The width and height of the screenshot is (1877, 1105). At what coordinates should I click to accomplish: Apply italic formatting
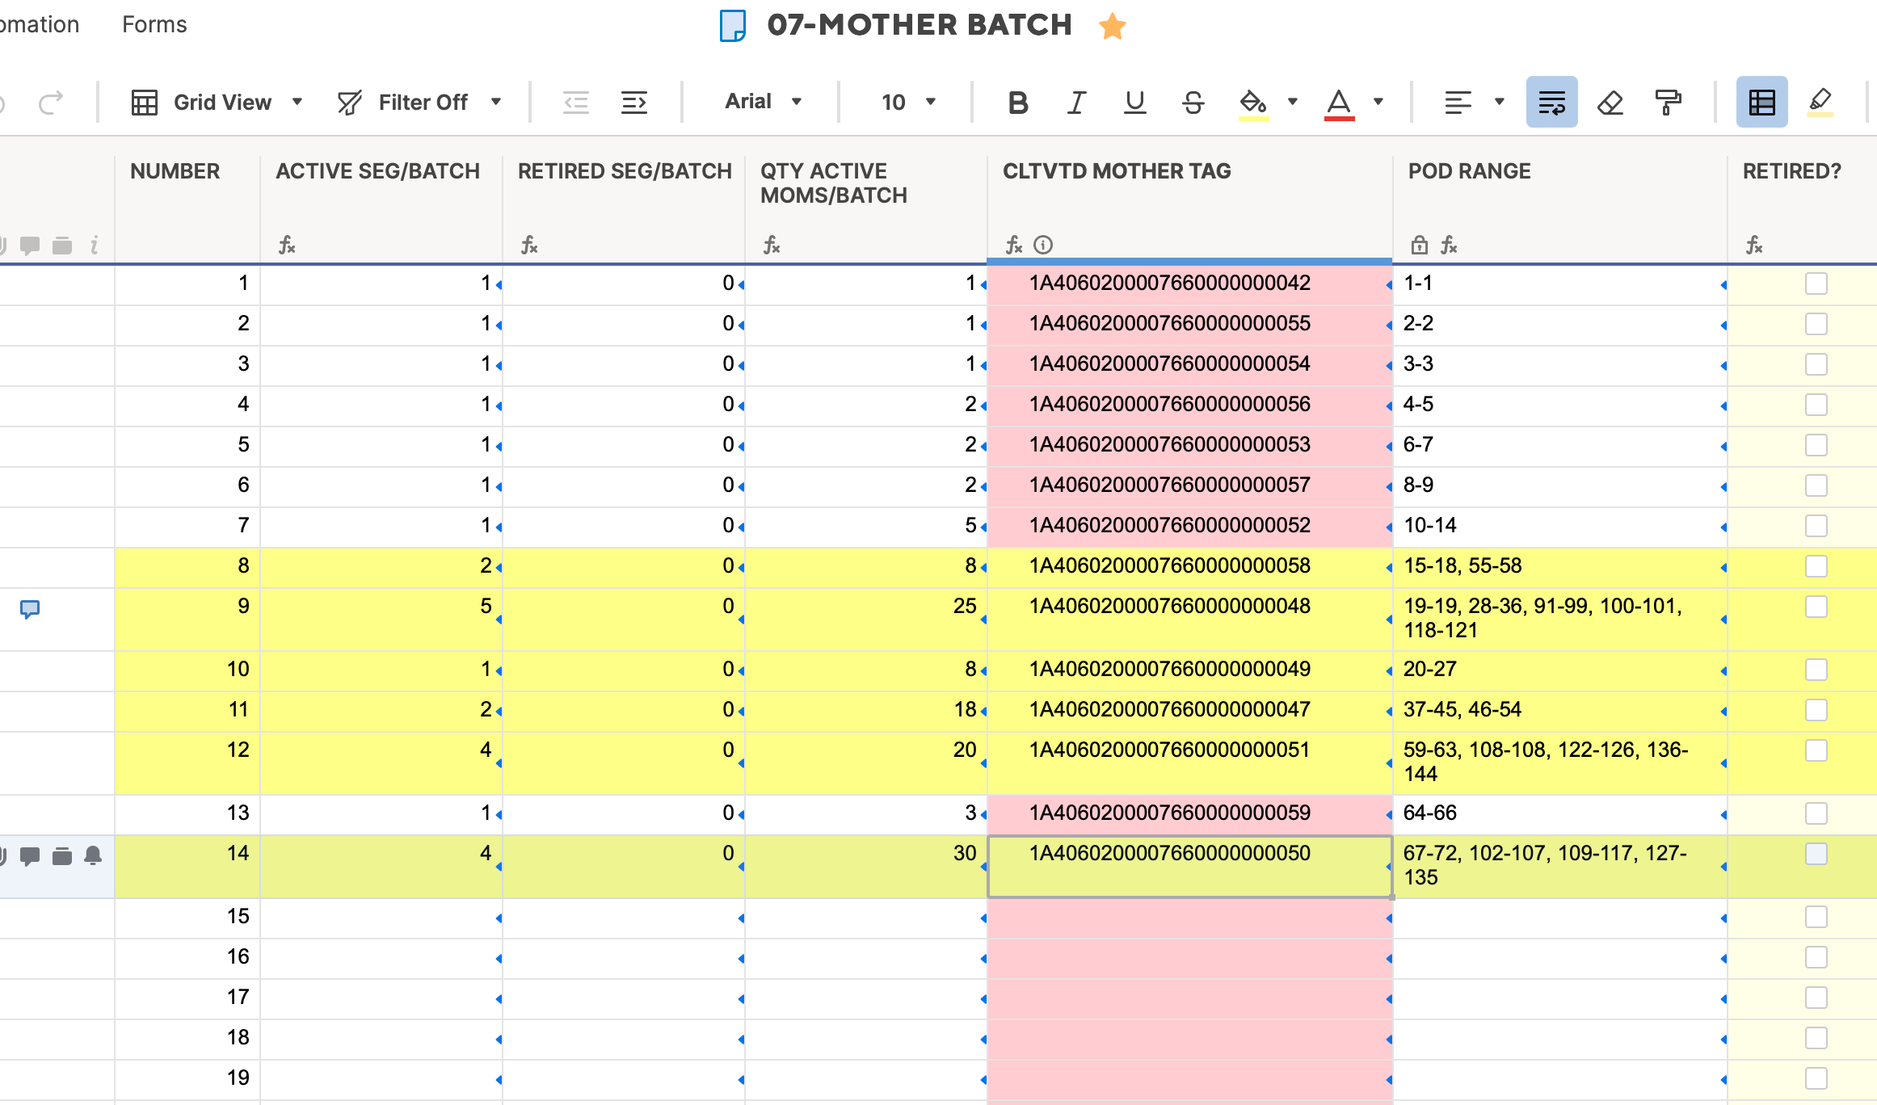click(x=1076, y=103)
